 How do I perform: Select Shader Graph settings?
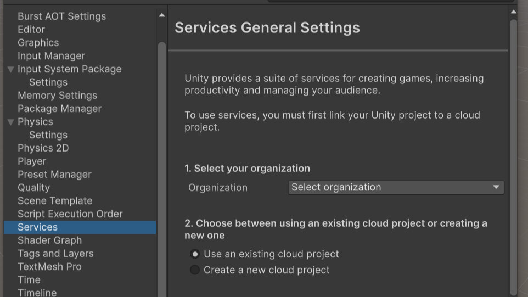pyautogui.click(x=49, y=240)
